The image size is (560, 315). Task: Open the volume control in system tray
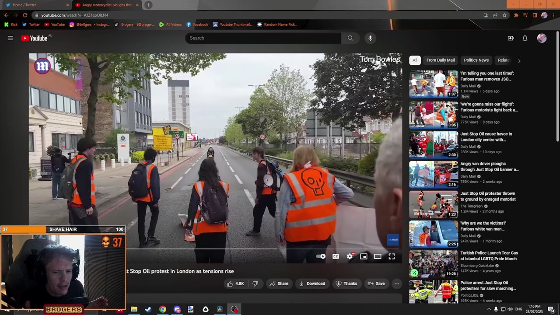[510, 309]
